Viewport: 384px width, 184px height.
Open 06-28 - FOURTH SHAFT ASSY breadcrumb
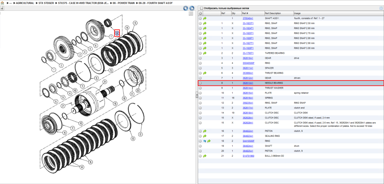pyautogui.click(x=155, y=3)
